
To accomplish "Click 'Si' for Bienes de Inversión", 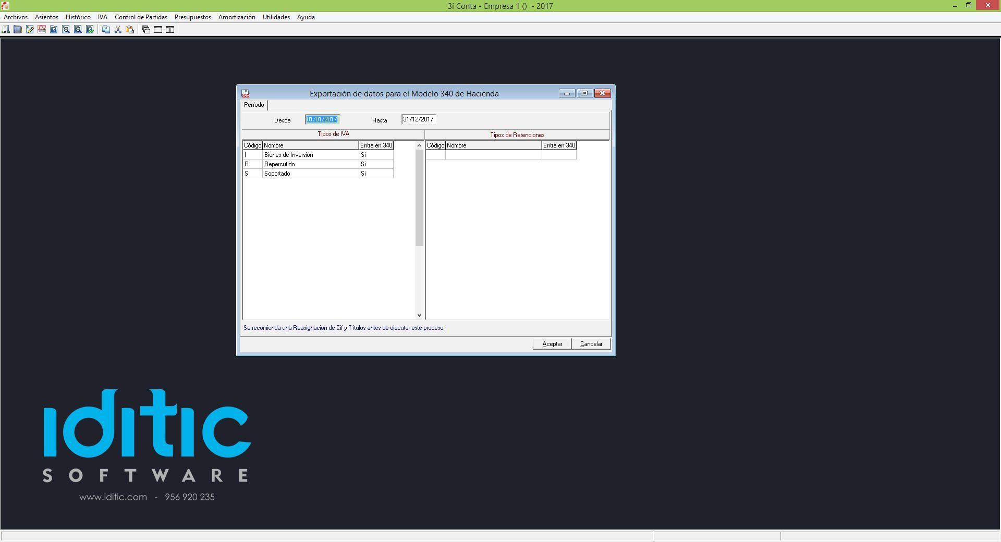I will [x=376, y=155].
